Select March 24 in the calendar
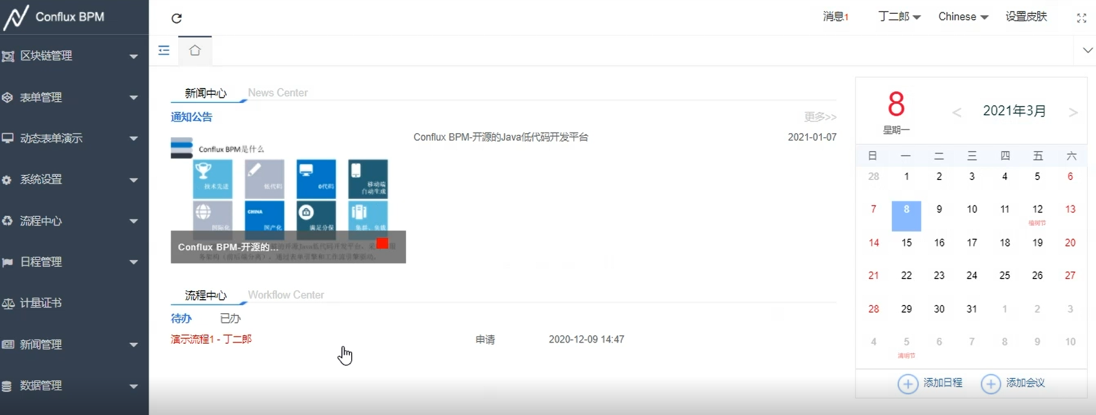1096x415 pixels. point(972,276)
